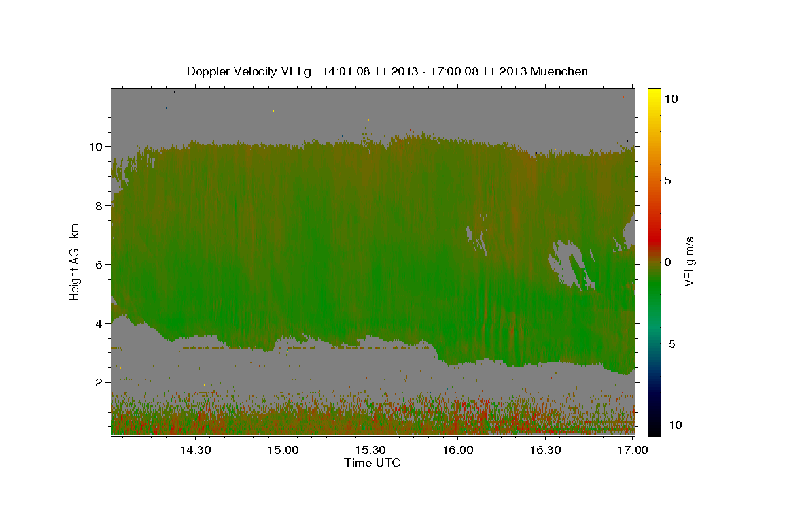This screenshot has width=785, height=523.
Task: Click the height axis label '2'
Action: 99,382
